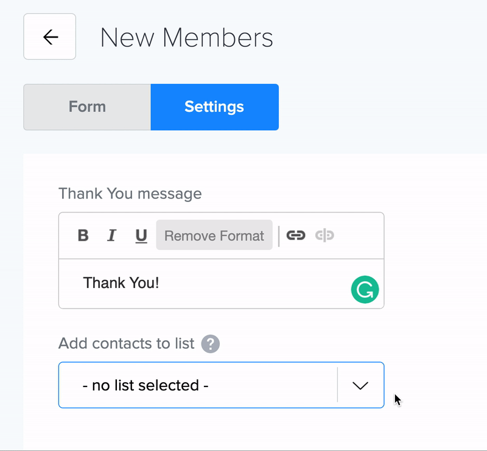This screenshot has width=487, height=451.
Task: Click the greyed-out unlink icon
Action: 324,236
